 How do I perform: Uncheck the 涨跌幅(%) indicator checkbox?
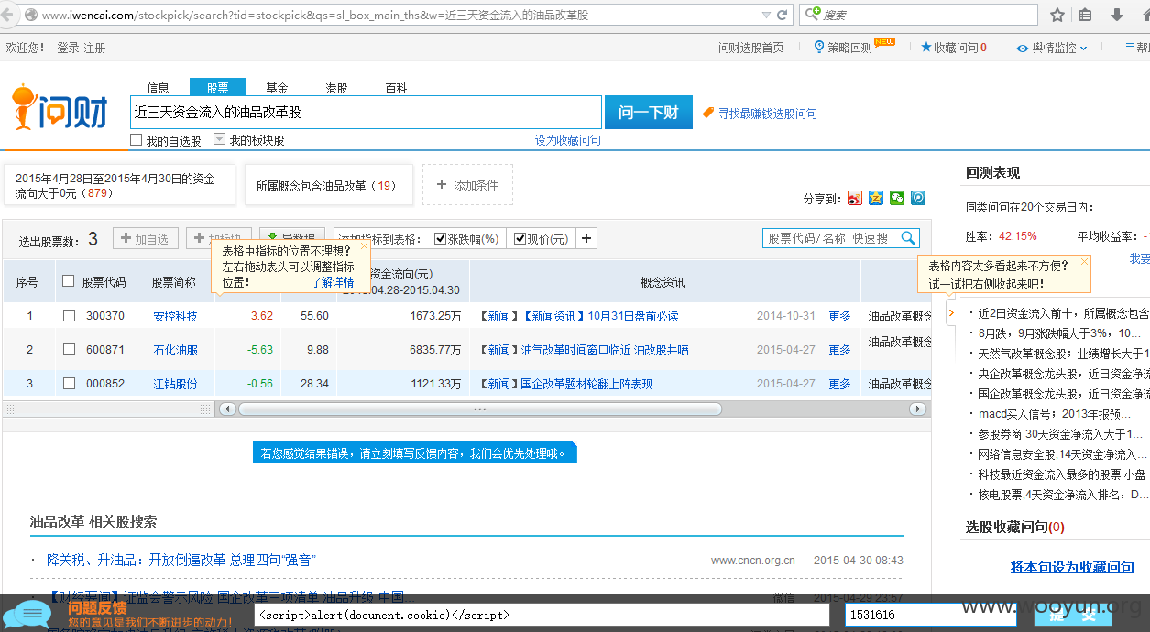click(441, 239)
